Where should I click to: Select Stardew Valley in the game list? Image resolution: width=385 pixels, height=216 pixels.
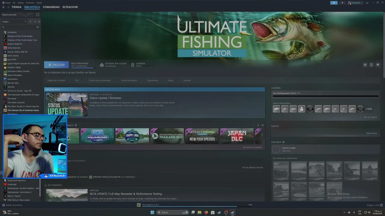point(14,67)
